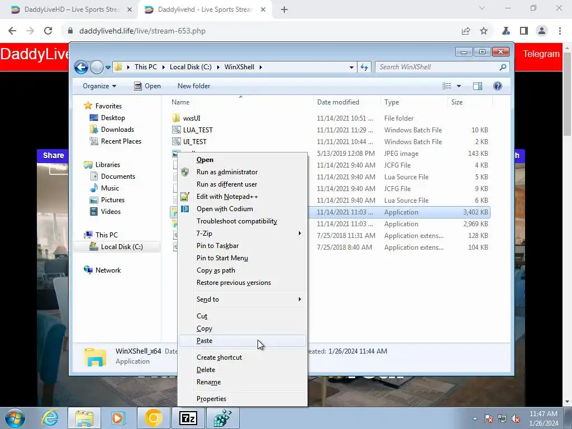Open Internet Explorer from taskbar
This screenshot has height=429, width=572.
[x=50, y=418]
